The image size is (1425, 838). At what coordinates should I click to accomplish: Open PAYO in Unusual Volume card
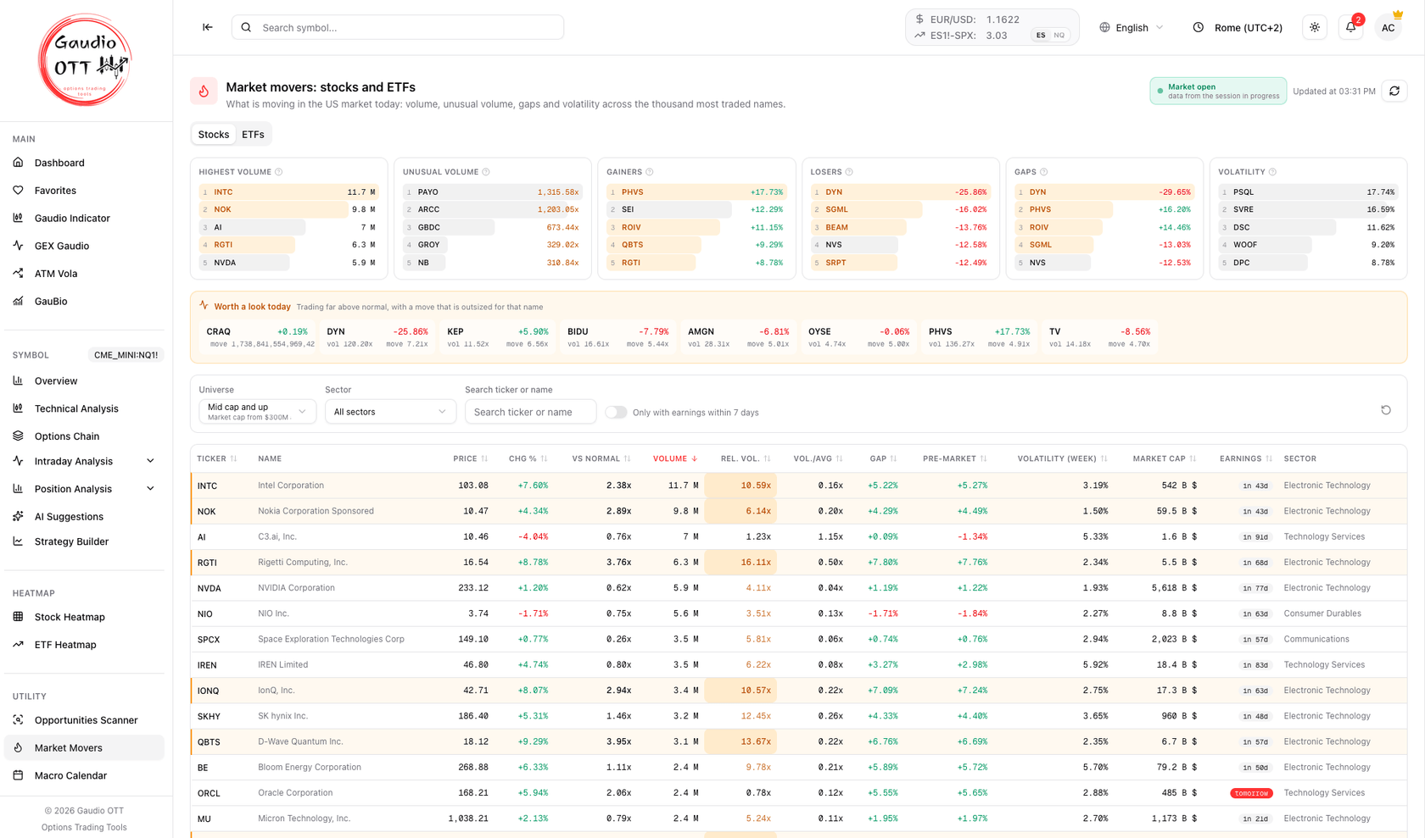492,192
